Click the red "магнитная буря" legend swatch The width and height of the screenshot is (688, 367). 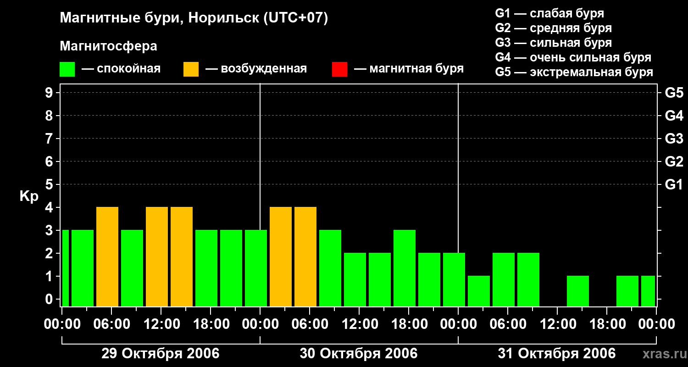pyautogui.click(x=339, y=69)
